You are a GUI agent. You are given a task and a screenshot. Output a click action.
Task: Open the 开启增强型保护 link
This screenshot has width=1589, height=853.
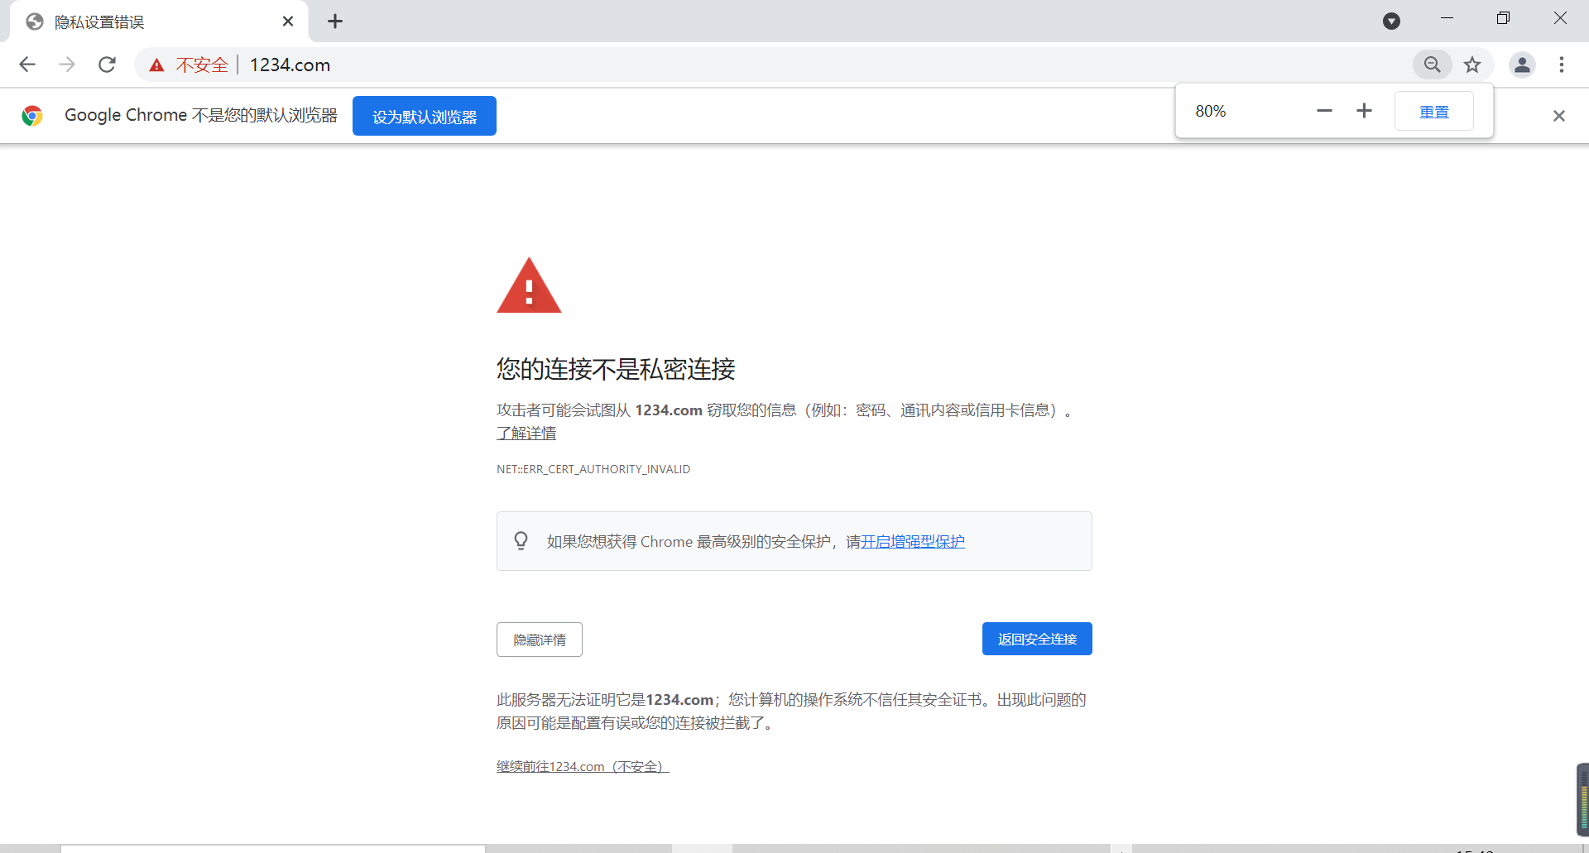(x=913, y=541)
